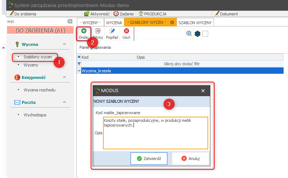Collapse the Poczta sidebar section

(x=64, y=102)
